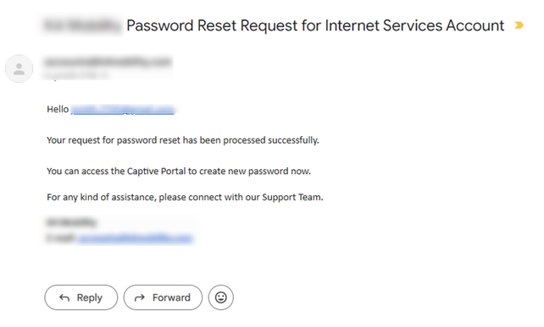Click the blurred date line under sender

point(76,74)
